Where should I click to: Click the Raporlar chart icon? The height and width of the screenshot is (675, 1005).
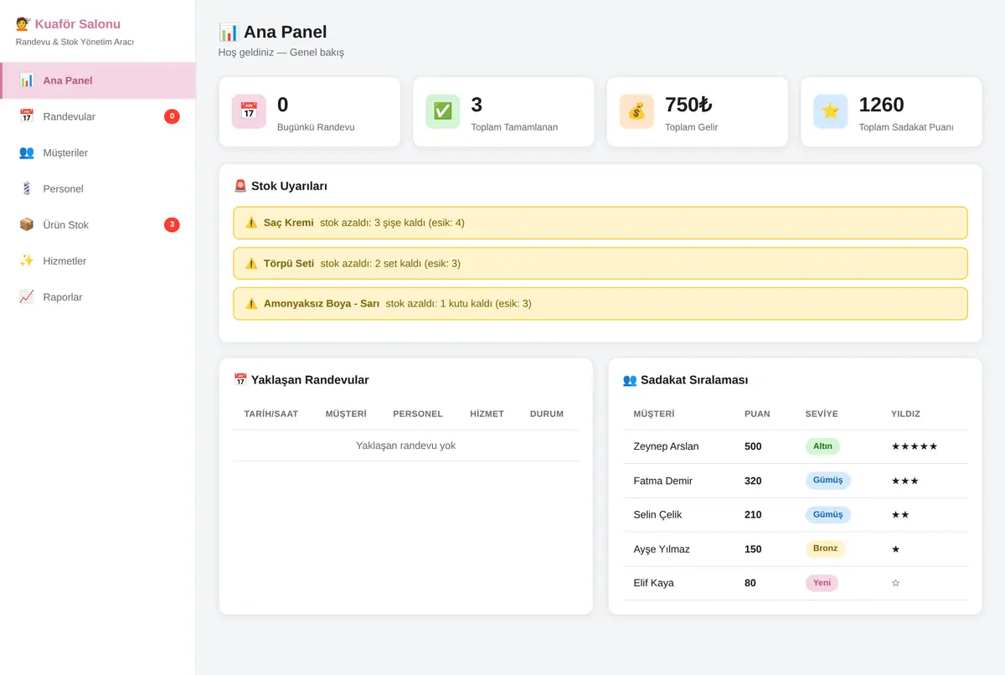point(27,296)
